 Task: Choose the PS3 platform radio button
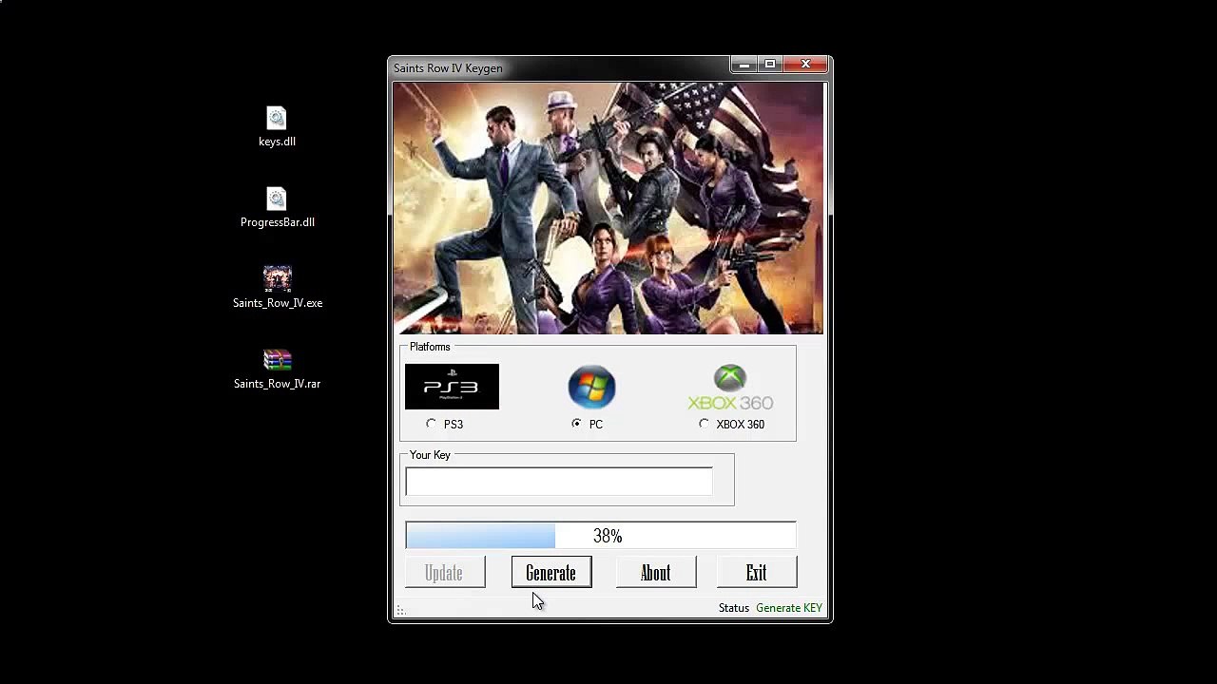coord(432,424)
